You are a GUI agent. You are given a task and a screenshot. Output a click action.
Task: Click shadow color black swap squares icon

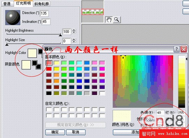coord(37,65)
